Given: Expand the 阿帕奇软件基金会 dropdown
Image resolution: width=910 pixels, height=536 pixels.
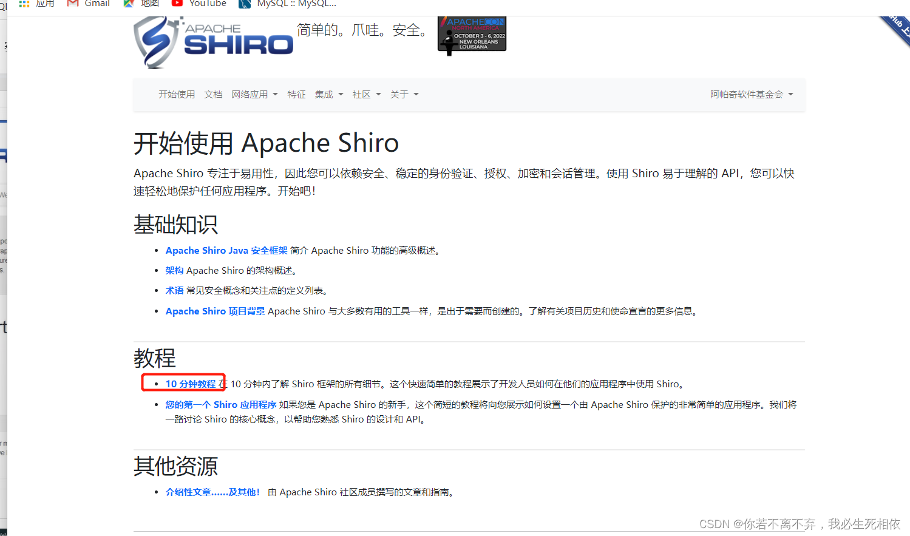Looking at the screenshot, I should tap(752, 94).
